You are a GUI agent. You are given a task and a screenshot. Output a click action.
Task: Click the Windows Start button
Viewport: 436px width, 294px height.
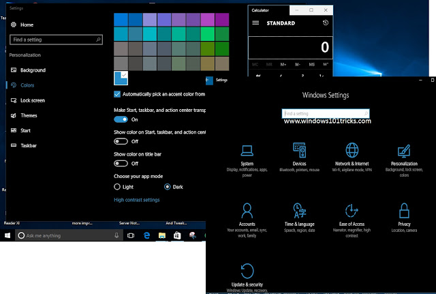pos(7,235)
